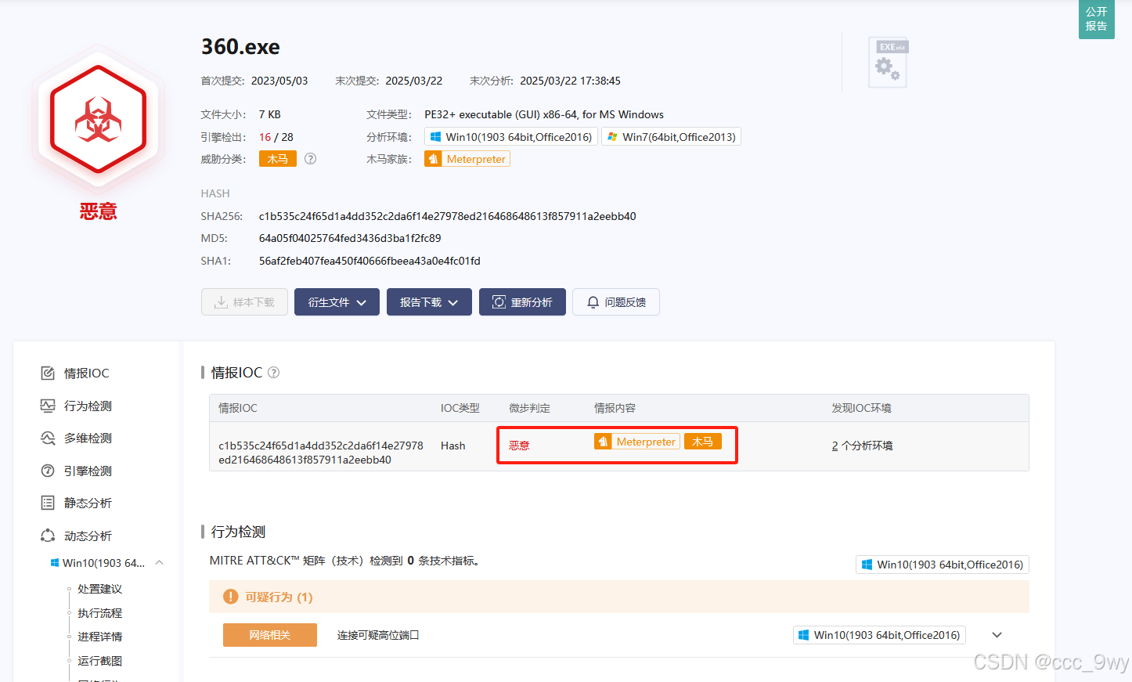This screenshot has width=1132, height=682.
Task: Click the red malicious biohazard hexagon icon
Action: tap(98, 119)
